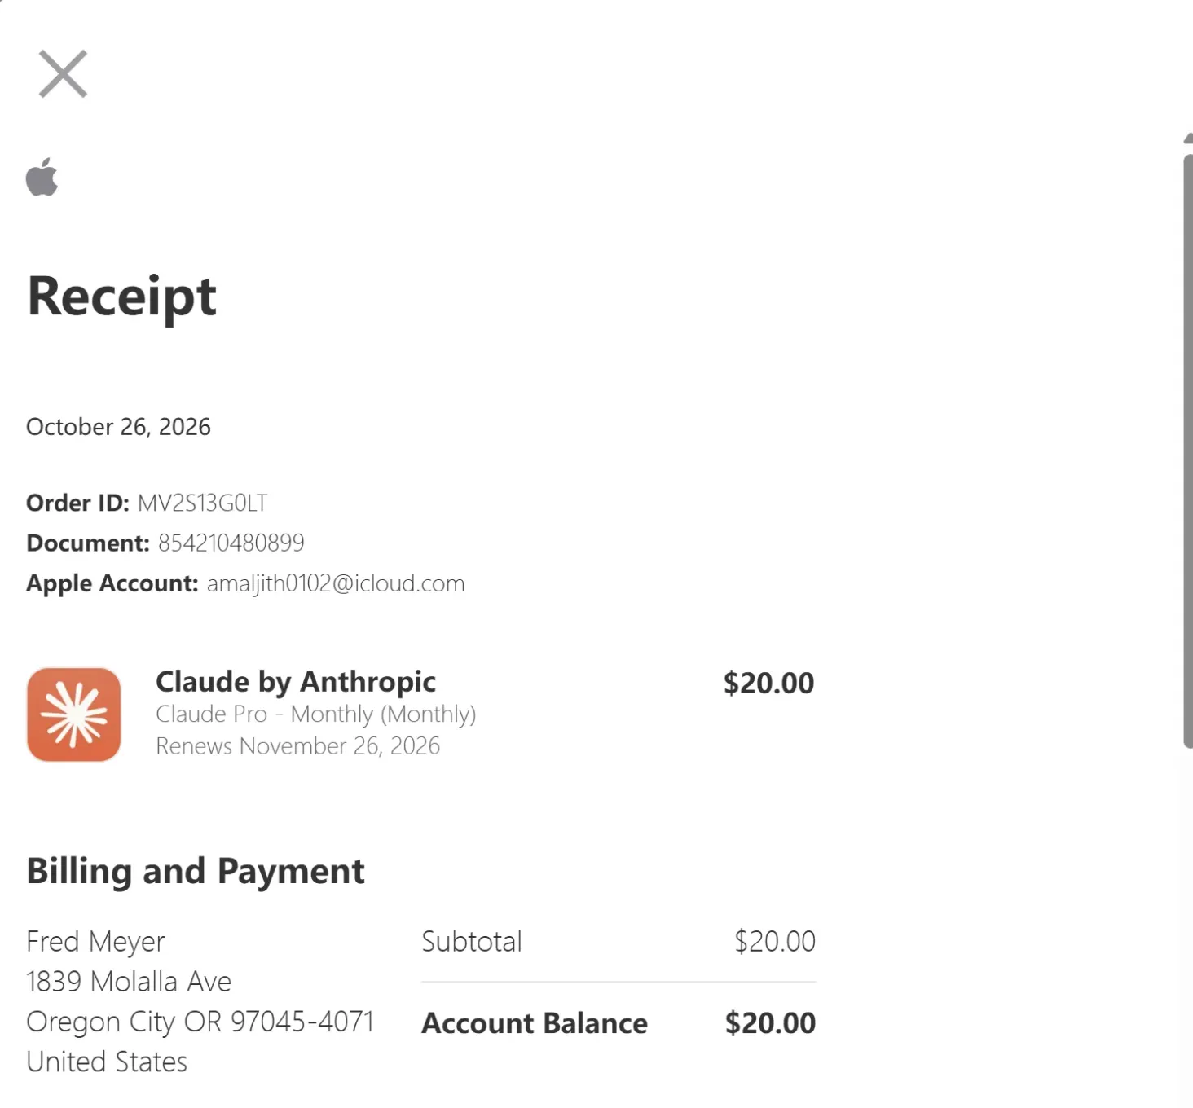Click the Renews November 26, 2026 text
1193x1108 pixels.
click(x=298, y=745)
